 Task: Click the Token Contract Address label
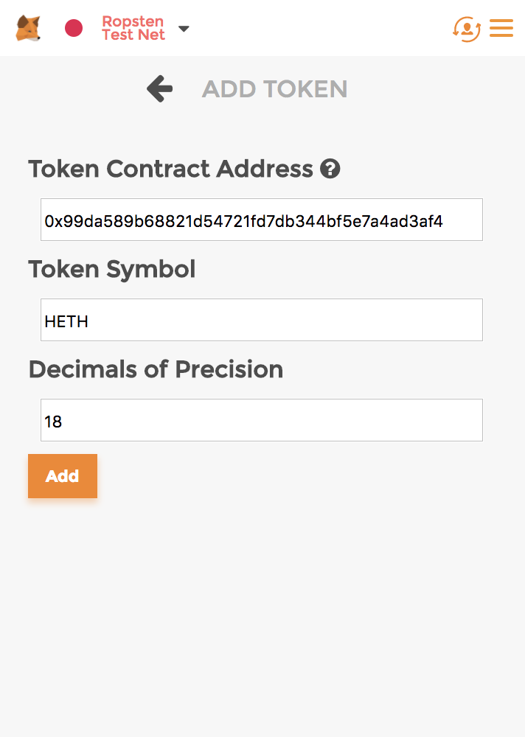[170, 170]
